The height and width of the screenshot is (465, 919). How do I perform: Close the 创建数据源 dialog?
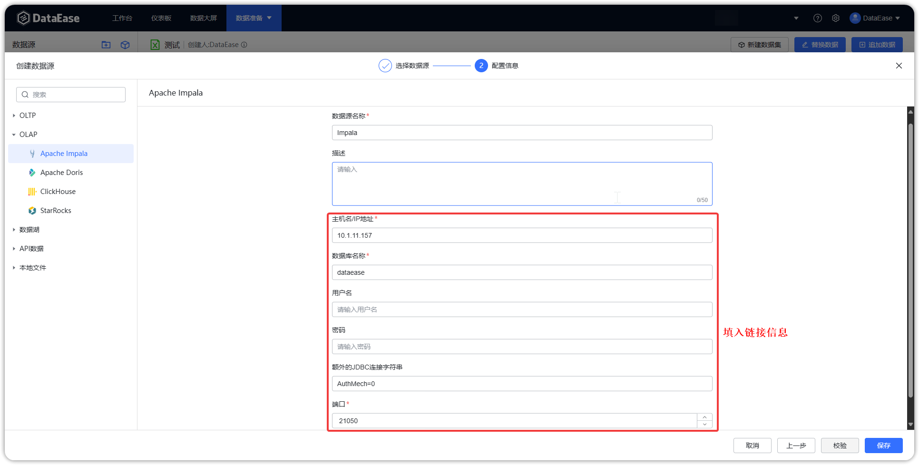(899, 66)
